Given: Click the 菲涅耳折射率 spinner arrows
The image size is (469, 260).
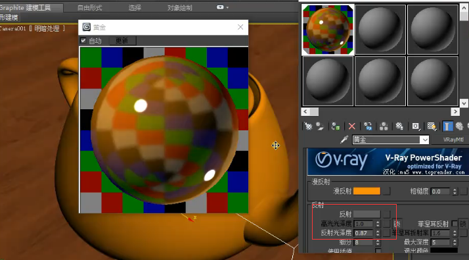Looking at the screenshot, I should coord(455,233).
